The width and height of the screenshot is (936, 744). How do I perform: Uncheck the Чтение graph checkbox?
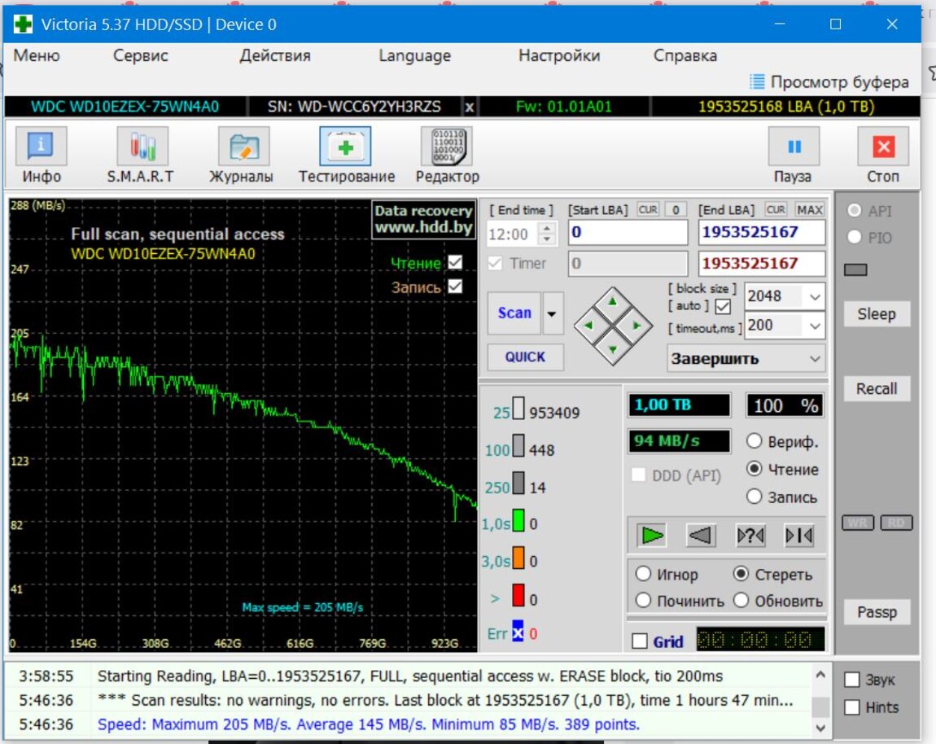[455, 262]
